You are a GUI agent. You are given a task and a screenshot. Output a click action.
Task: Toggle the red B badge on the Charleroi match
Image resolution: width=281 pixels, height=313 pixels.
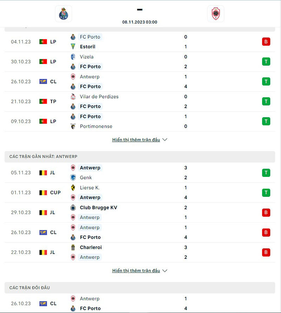[x=266, y=252]
